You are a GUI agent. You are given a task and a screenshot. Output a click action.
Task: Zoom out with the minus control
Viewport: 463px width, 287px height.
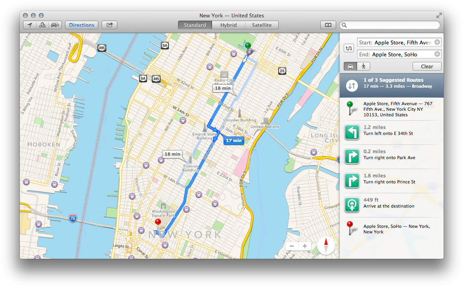coord(292,246)
